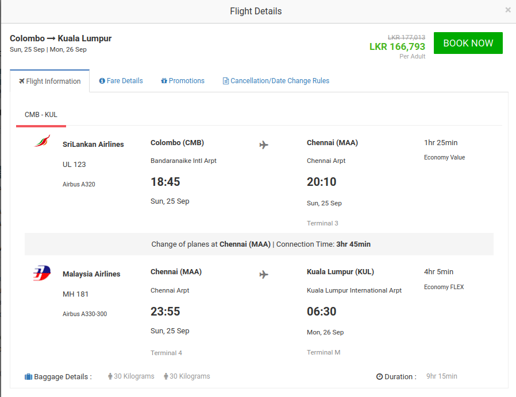Click the Per Adult label
Image resolution: width=516 pixels, height=397 pixels.
click(413, 57)
